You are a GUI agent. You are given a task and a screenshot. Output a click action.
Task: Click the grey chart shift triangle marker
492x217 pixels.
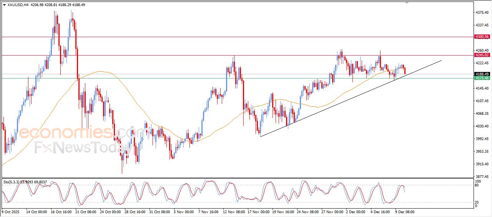[x=407, y=3]
